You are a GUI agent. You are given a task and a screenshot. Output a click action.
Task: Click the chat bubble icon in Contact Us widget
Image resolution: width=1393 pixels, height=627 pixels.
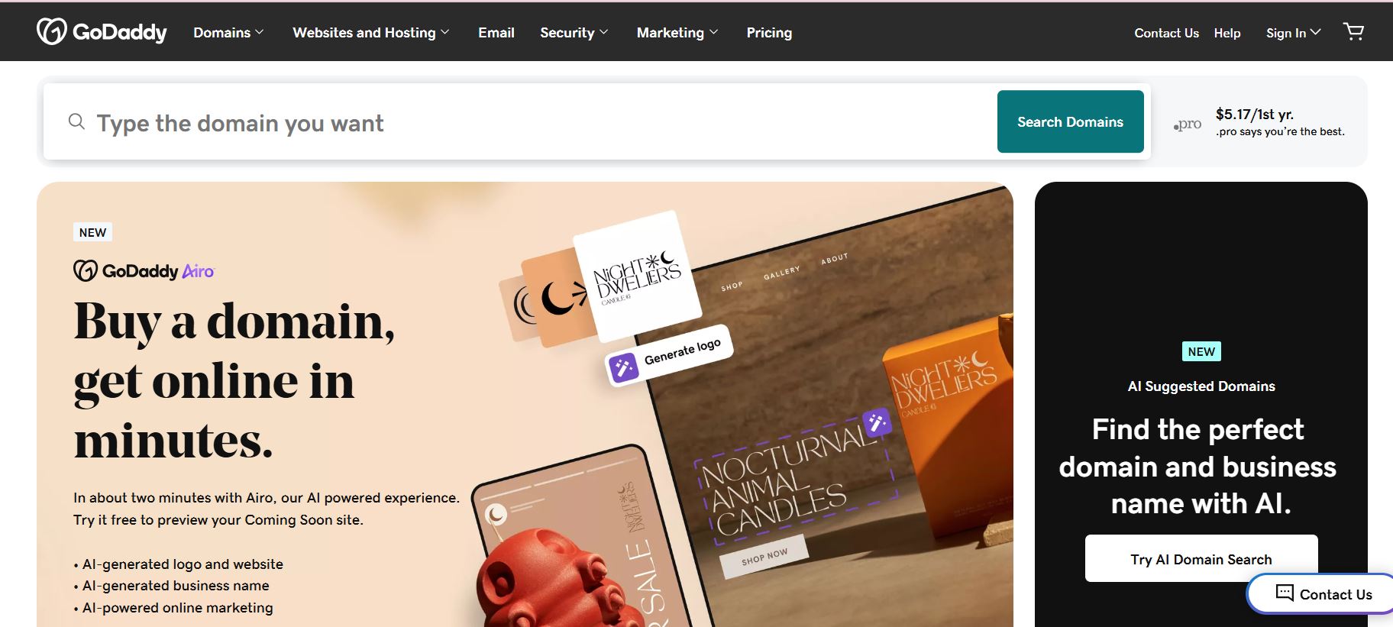click(1285, 593)
